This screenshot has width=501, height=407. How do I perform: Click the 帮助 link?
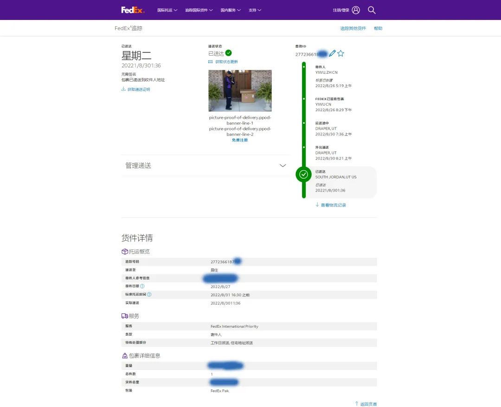[x=378, y=28]
